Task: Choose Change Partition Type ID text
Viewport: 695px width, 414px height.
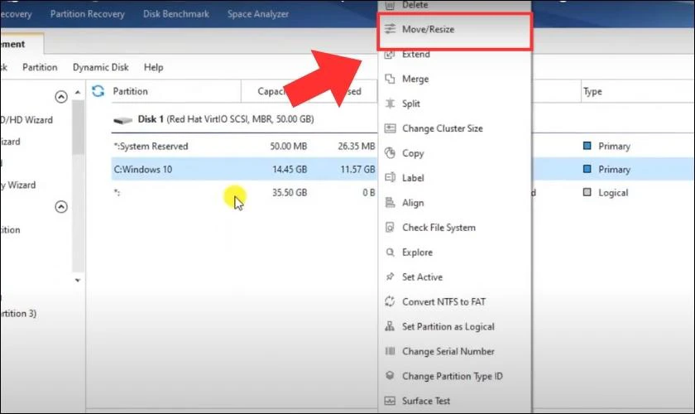Action: click(x=452, y=376)
